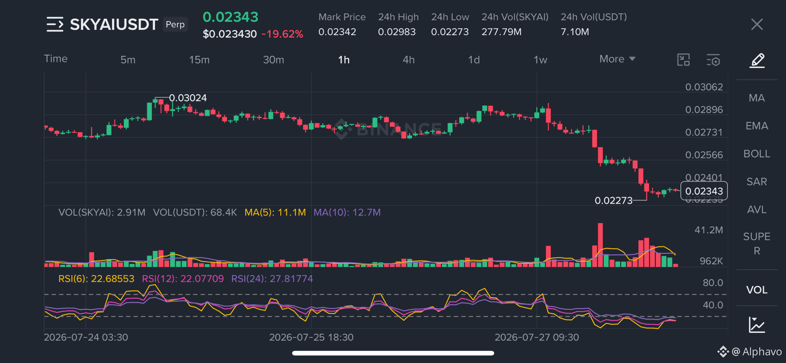The image size is (786, 363).
Task: Click the MA(10): 12.7M volume label
Action: point(347,212)
